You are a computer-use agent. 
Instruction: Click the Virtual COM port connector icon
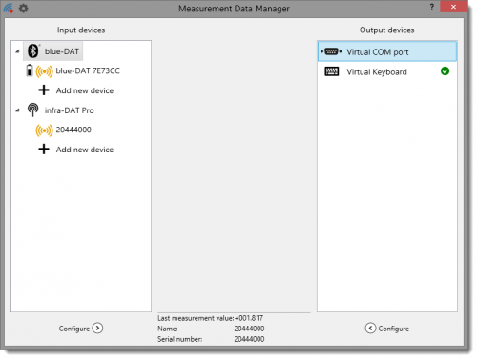(331, 51)
